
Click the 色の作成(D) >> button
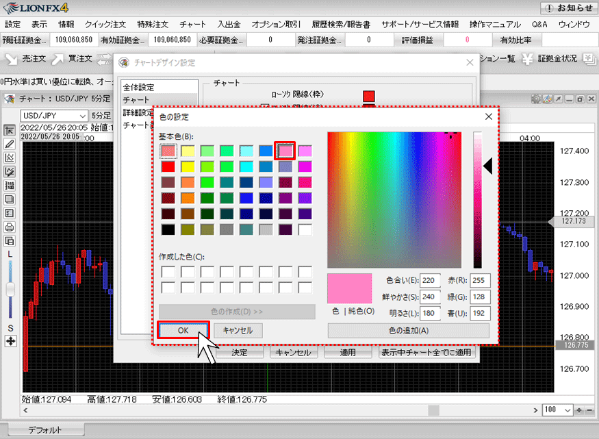237,312
